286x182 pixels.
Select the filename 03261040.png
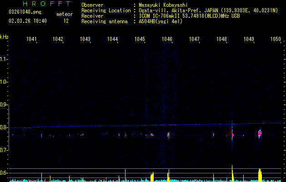tap(25, 12)
